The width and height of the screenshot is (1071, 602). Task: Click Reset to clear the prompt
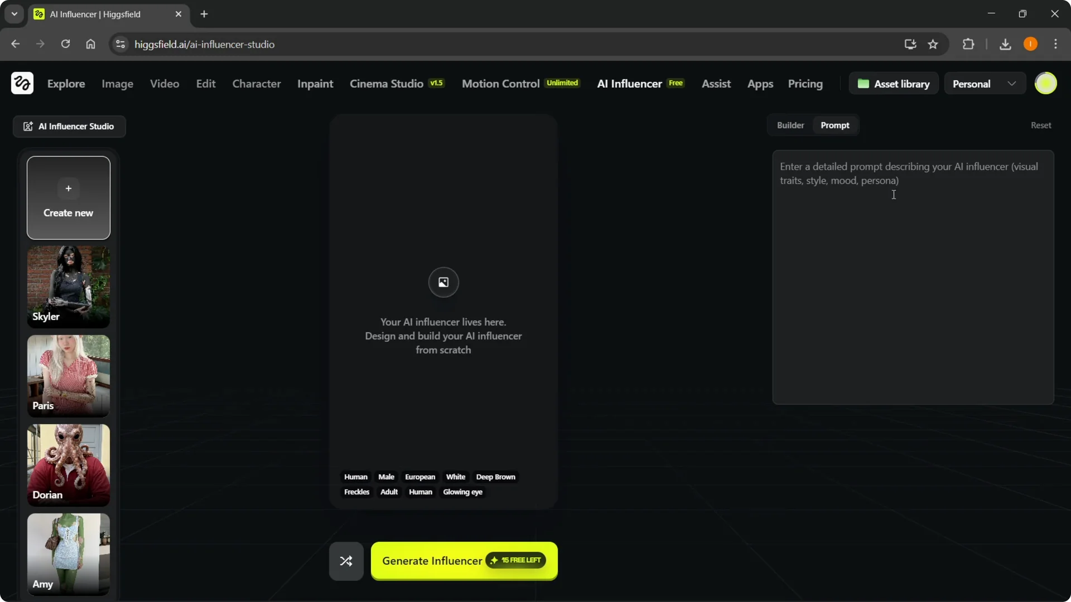1041,125
